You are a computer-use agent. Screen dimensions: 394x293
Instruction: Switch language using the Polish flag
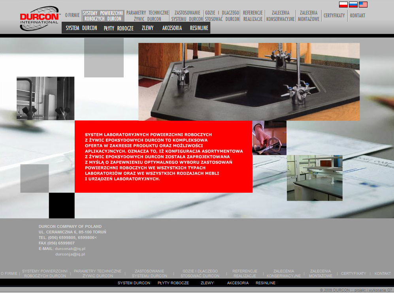pyautogui.click(x=343, y=4)
